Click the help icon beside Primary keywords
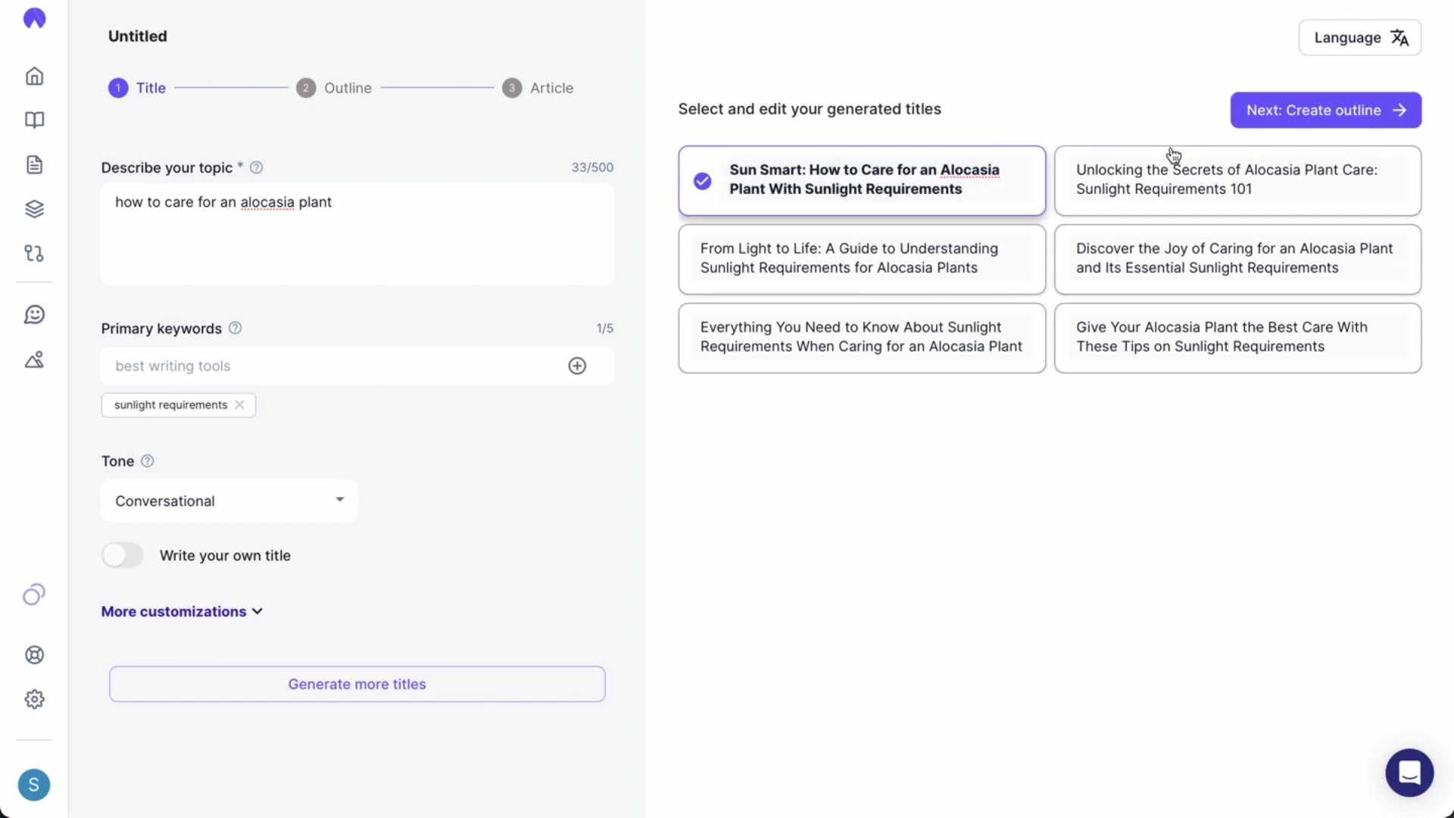This screenshot has height=818, width=1454. pos(235,328)
